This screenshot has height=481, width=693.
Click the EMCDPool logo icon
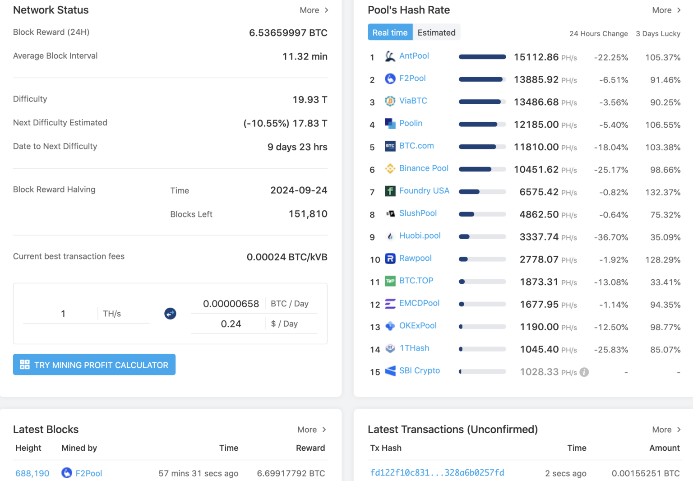(x=390, y=304)
